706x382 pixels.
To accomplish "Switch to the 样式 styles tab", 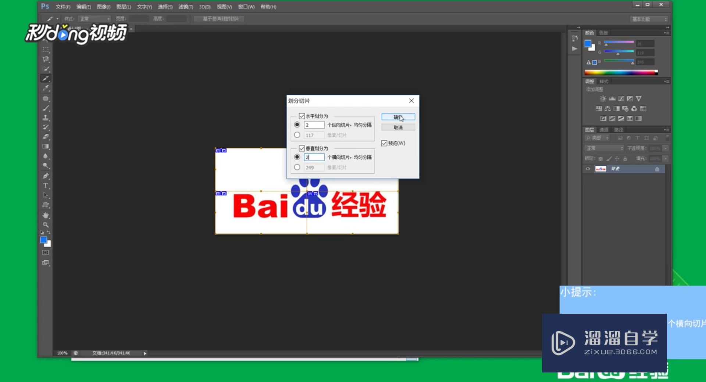I will point(604,82).
